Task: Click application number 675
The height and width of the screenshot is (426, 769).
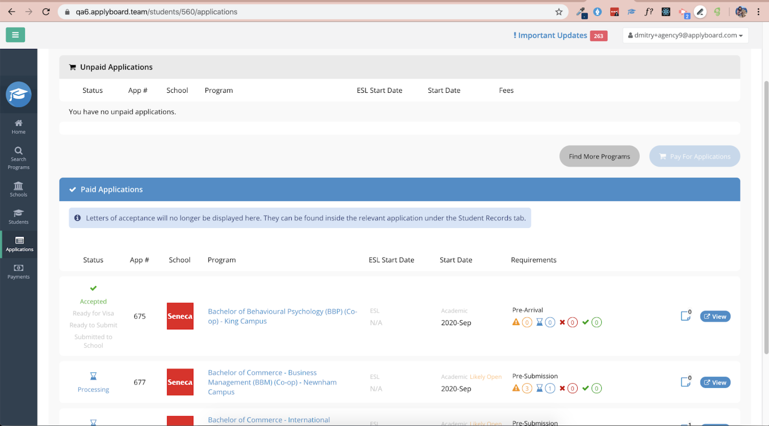Action: point(139,316)
